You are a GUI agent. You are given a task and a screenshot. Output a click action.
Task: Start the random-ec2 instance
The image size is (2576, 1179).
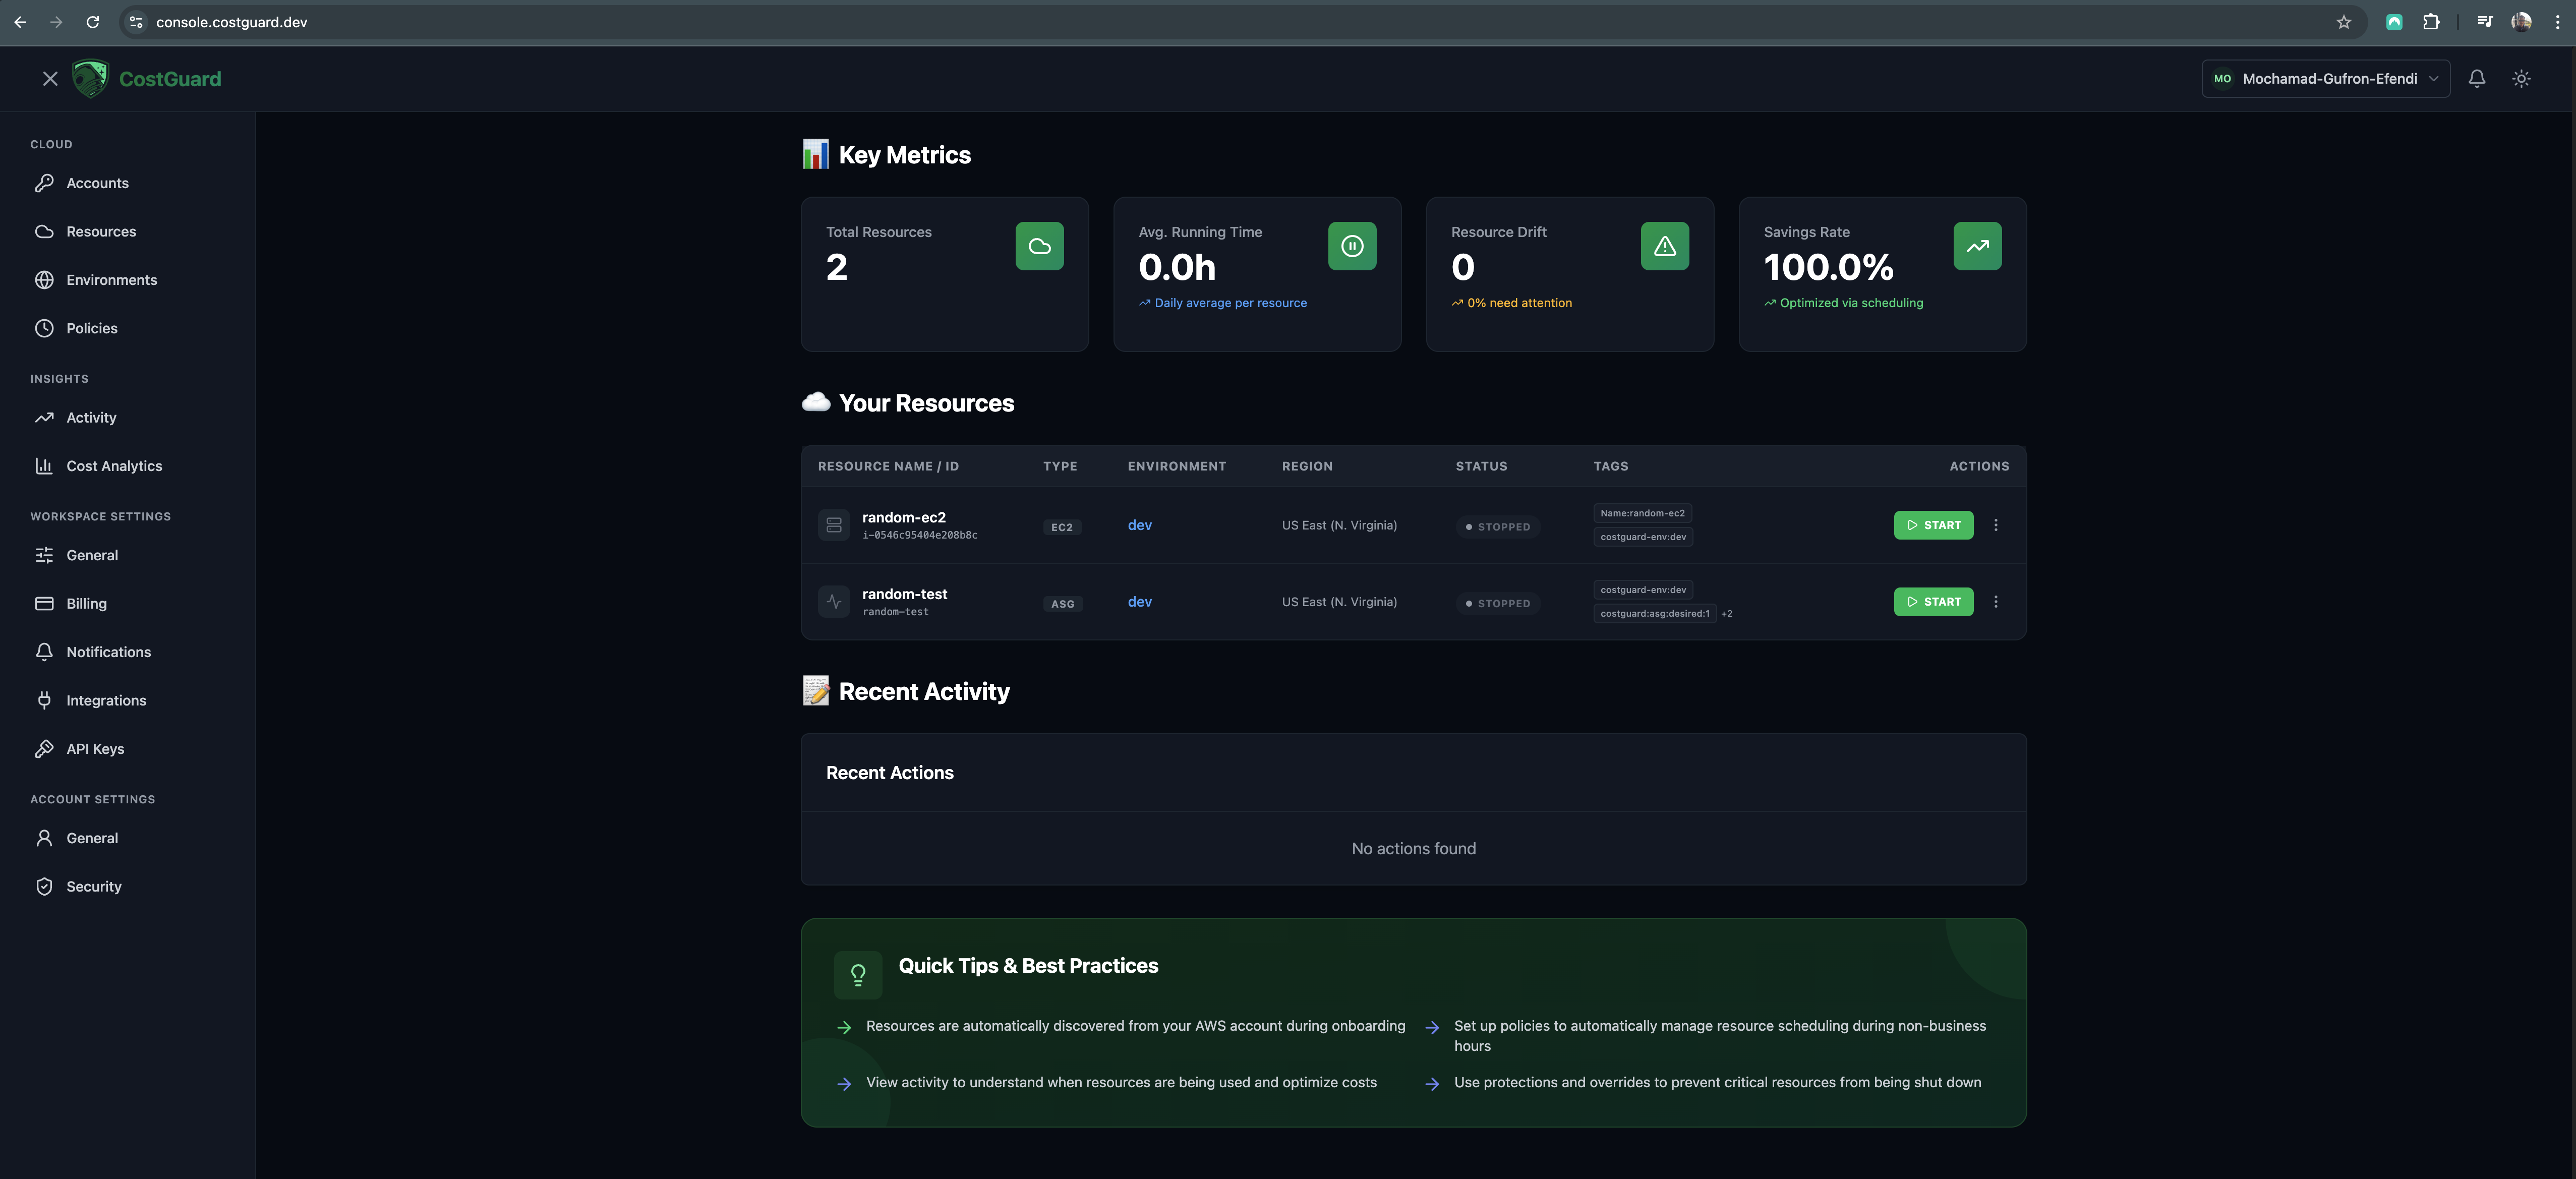click(x=1932, y=525)
